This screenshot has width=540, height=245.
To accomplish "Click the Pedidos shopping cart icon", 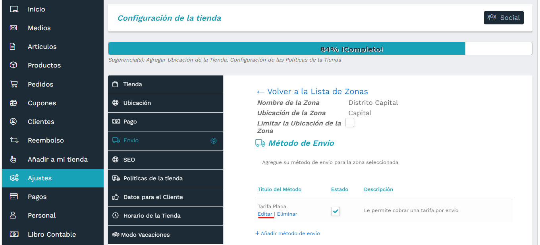I will click(14, 84).
